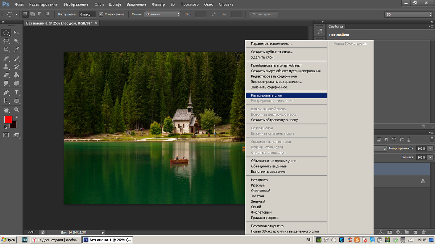Open the tool preset picker arrow
435x244 pixels.
tap(16, 14)
